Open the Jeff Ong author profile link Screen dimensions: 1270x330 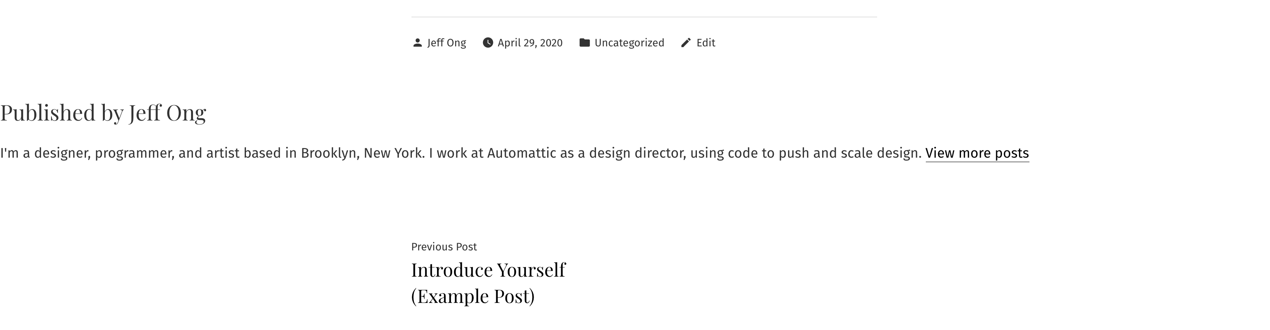446,43
